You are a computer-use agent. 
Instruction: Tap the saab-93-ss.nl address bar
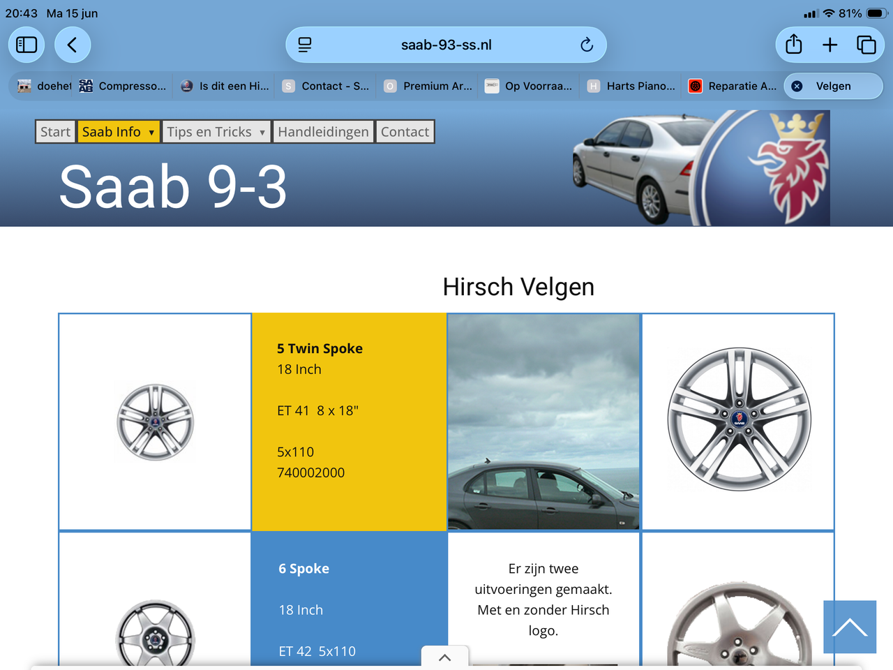click(446, 45)
